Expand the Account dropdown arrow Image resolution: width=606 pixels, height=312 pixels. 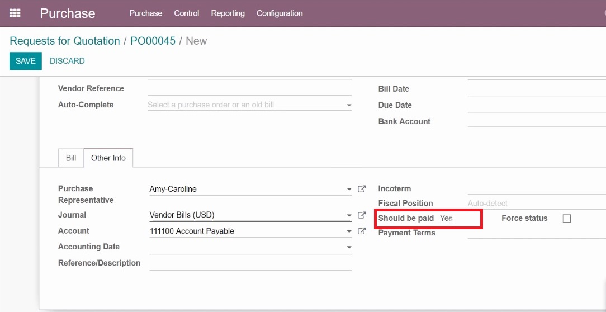pos(349,231)
